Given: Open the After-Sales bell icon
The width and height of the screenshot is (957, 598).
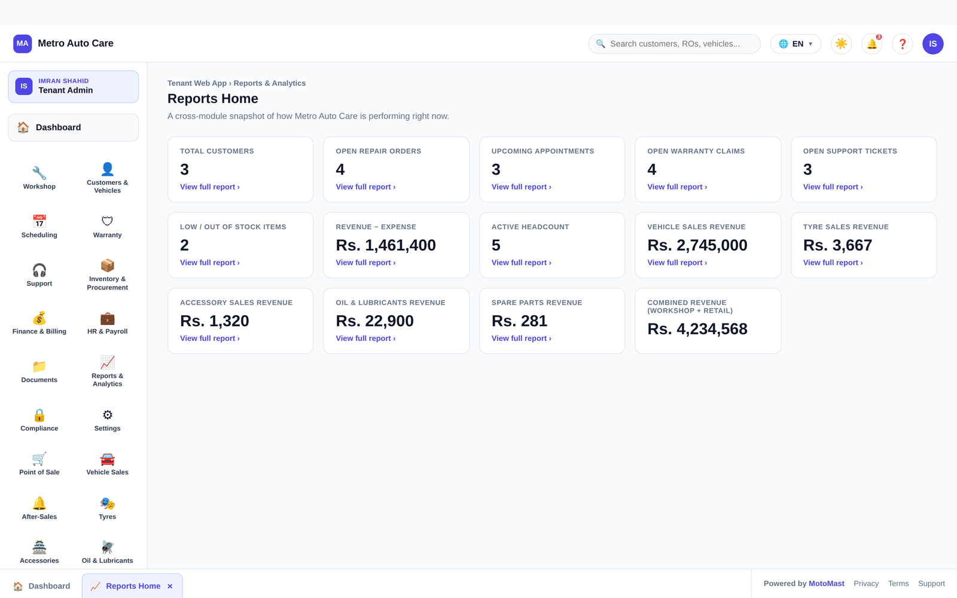Looking at the screenshot, I should (39, 509).
